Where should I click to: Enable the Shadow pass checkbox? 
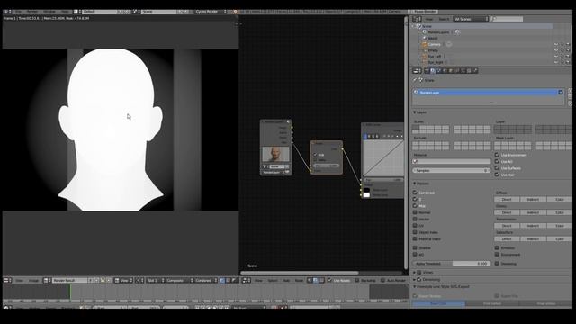(x=415, y=248)
